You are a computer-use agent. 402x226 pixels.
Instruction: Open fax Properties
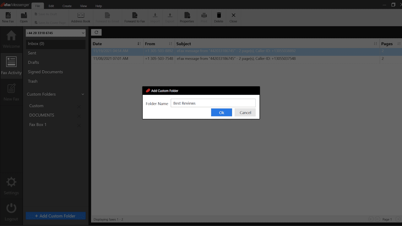pyautogui.click(x=187, y=17)
